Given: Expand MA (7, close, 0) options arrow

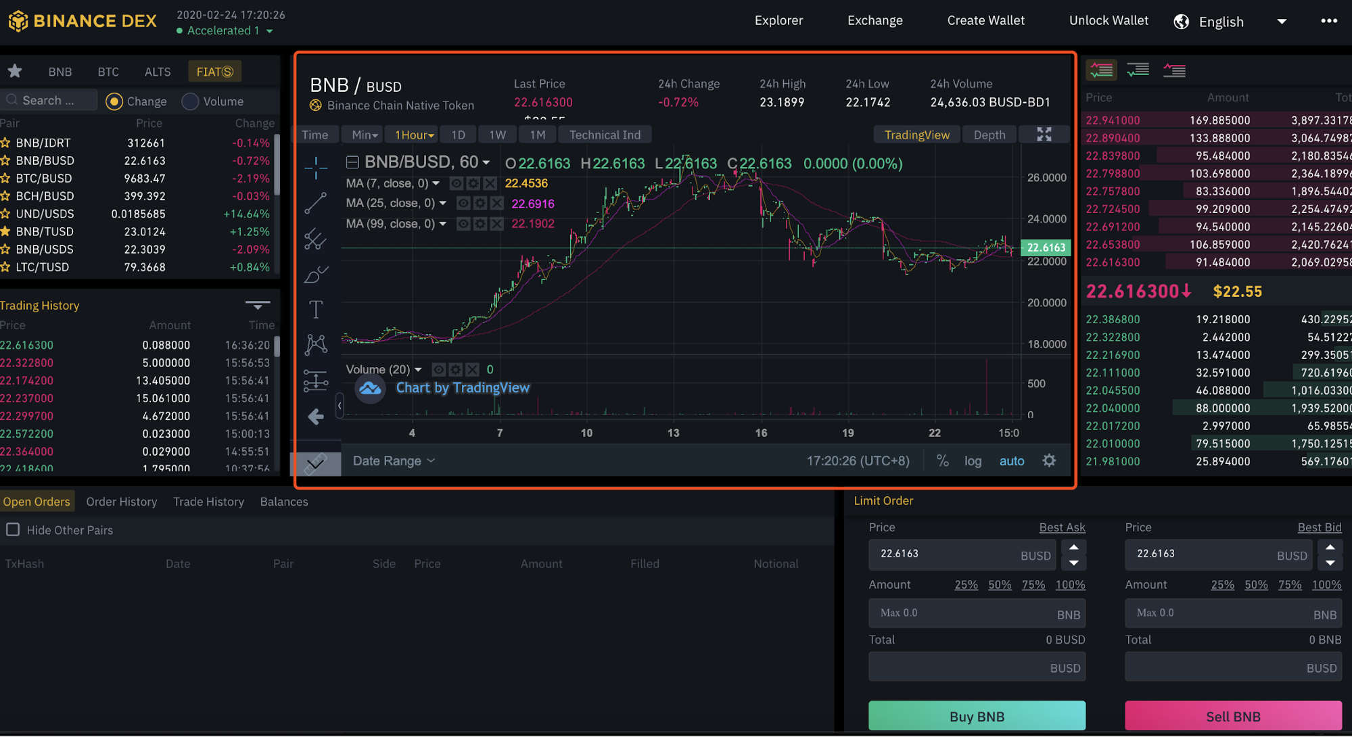Looking at the screenshot, I should click(x=436, y=183).
